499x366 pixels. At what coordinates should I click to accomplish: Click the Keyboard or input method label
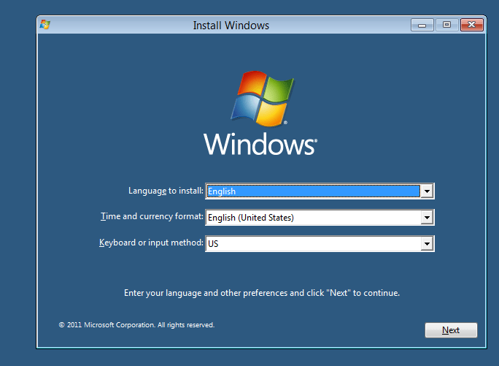(x=151, y=243)
